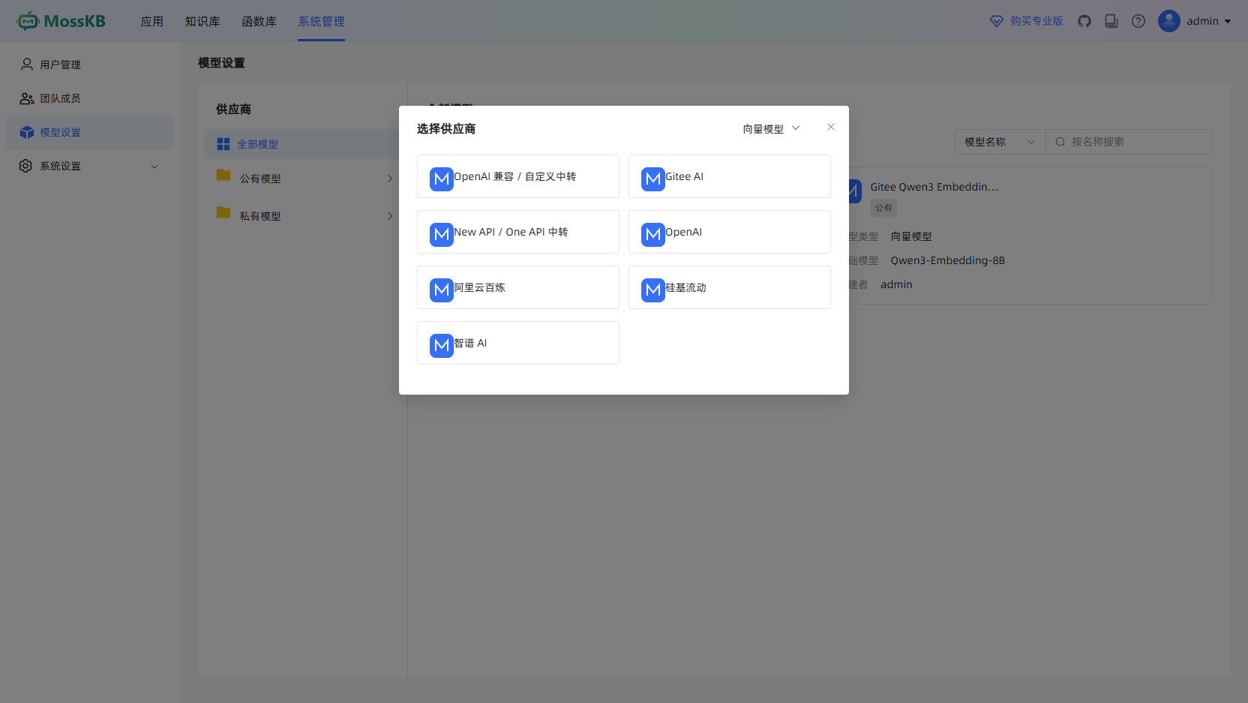
Task: Click the 公有模型 folder icon
Action: click(x=223, y=176)
